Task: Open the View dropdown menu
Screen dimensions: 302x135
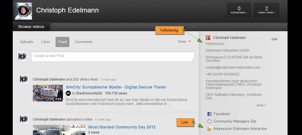Action: pyautogui.click(x=184, y=41)
